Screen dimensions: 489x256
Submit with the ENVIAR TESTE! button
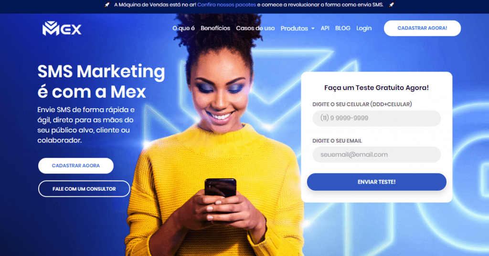[376, 182]
